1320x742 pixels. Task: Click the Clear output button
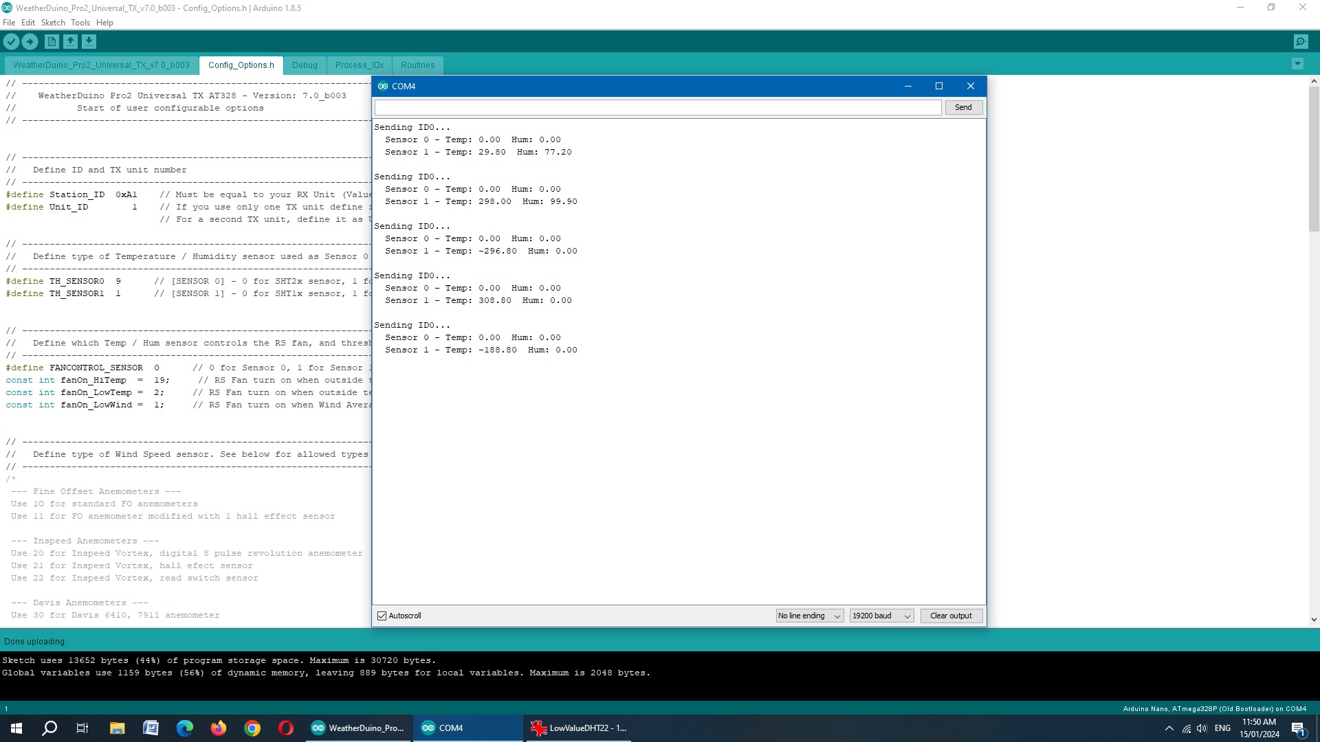point(951,616)
